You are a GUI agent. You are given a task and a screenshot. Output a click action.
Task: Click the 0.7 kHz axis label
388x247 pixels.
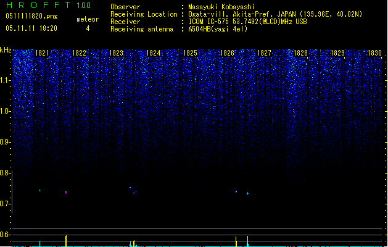click(5, 204)
